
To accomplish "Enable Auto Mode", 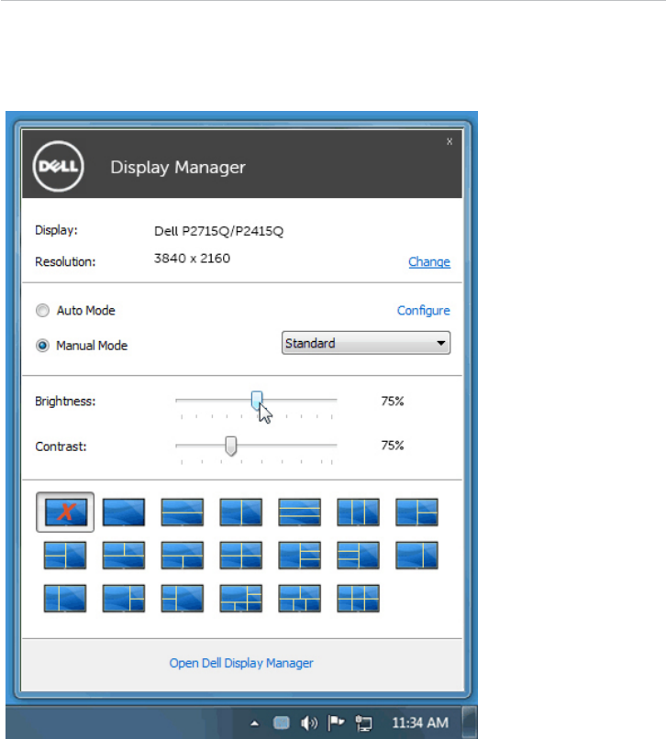I will [42, 311].
